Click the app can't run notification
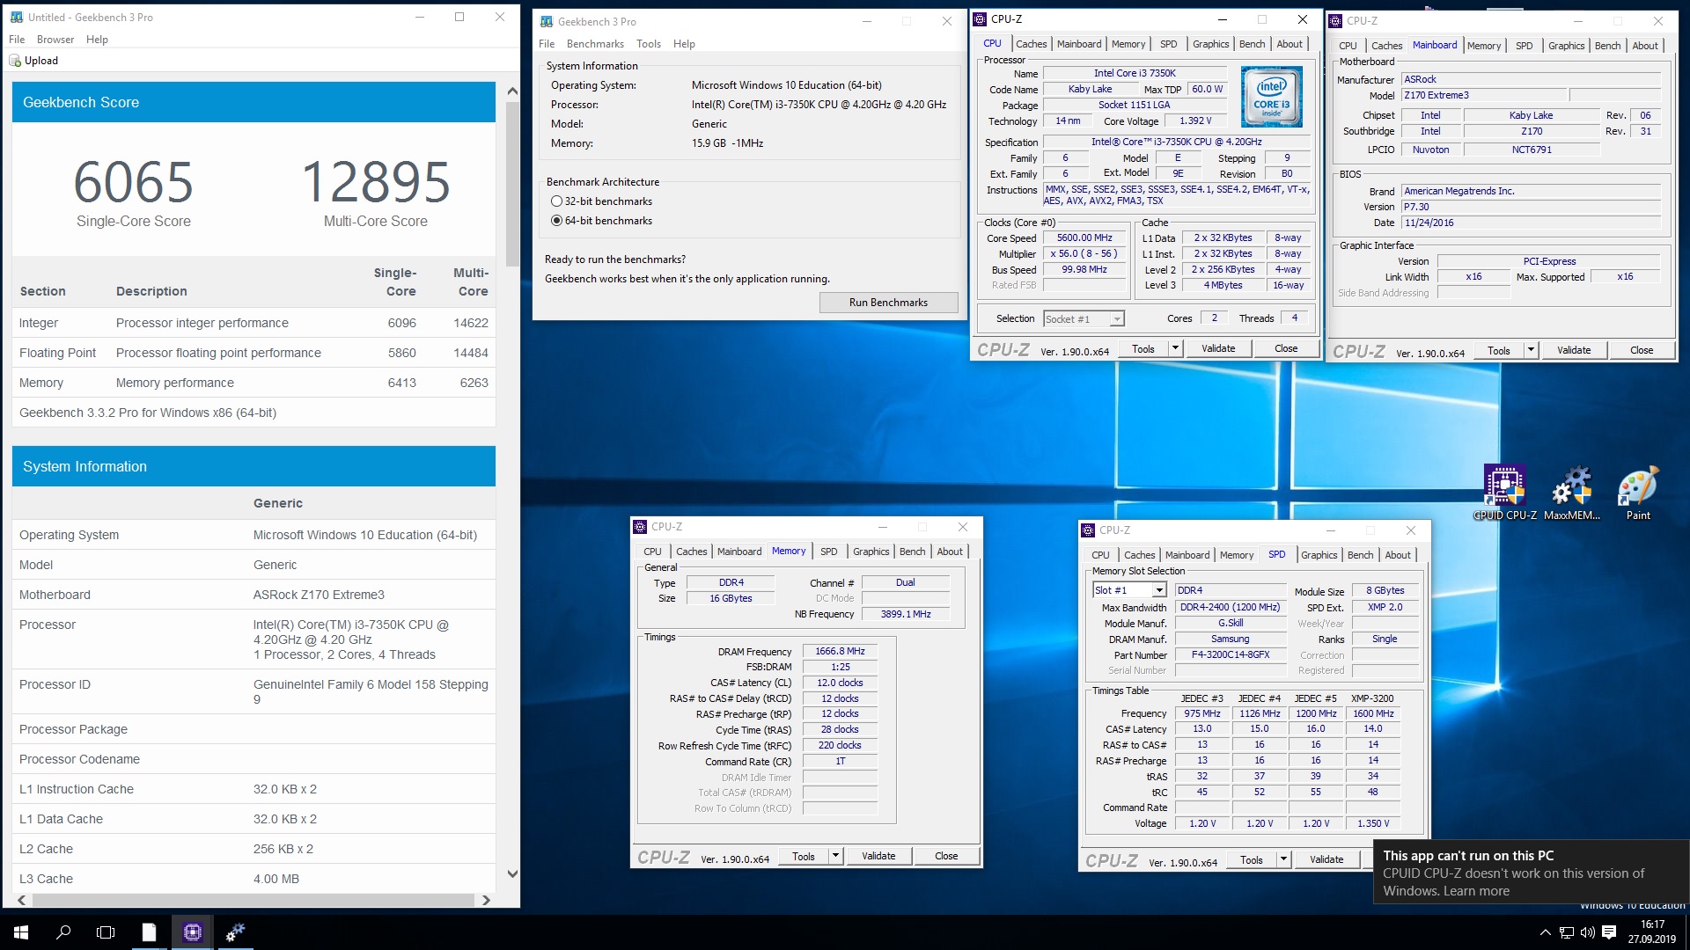 (x=1531, y=872)
